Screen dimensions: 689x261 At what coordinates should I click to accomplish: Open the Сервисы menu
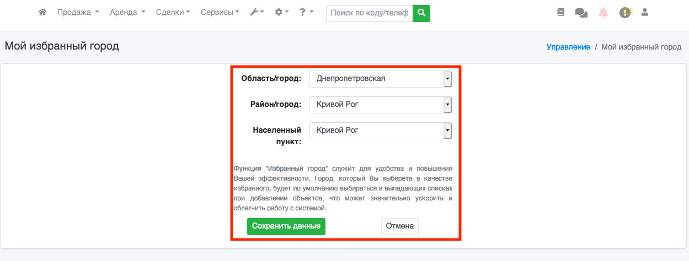pos(220,12)
